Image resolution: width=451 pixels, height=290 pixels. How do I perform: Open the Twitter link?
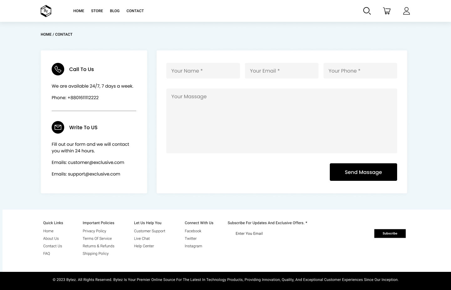click(x=191, y=239)
